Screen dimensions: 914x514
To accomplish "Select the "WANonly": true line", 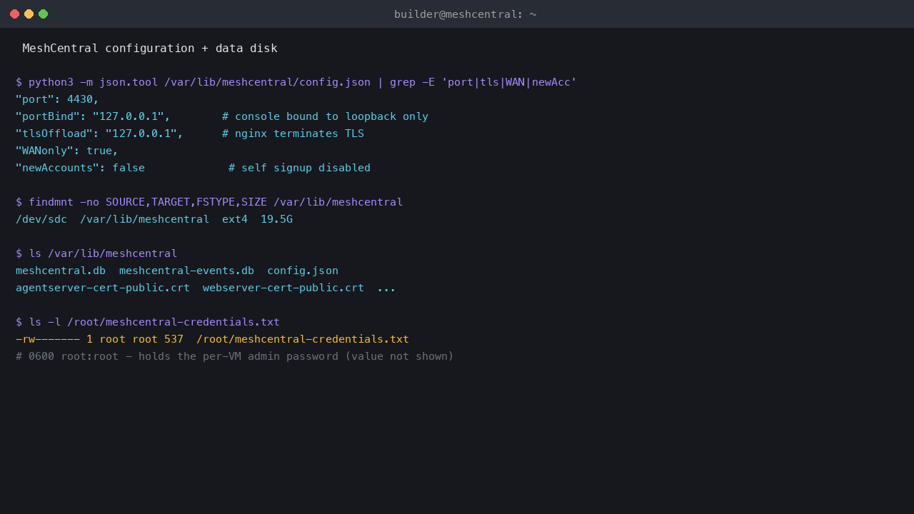I will pyautogui.click(x=67, y=151).
